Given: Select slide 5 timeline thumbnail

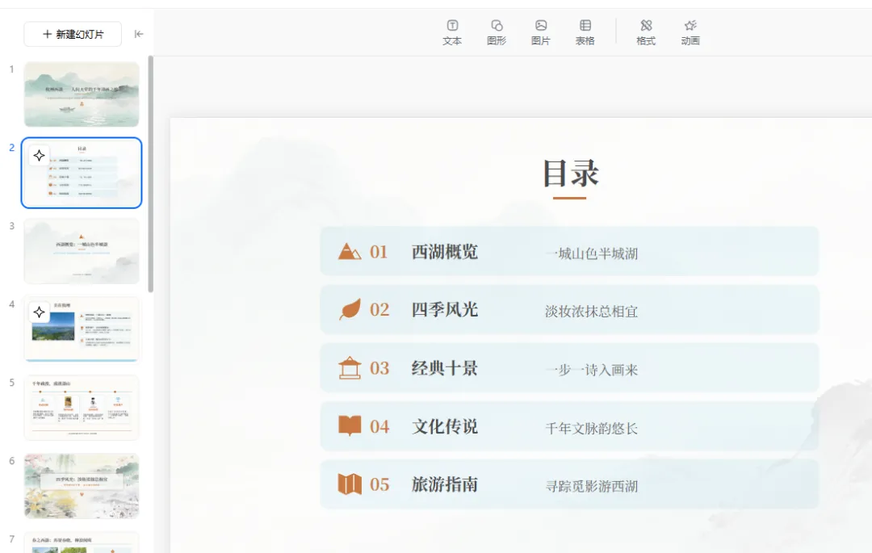Looking at the screenshot, I should pyautogui.click(x=82, y=408).
